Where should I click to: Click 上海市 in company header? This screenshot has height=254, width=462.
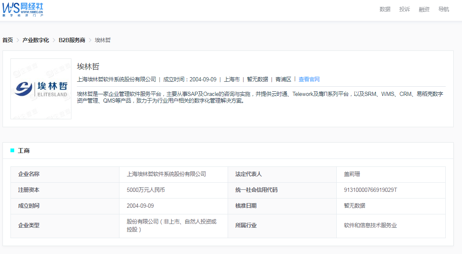[x=232, y=80]
